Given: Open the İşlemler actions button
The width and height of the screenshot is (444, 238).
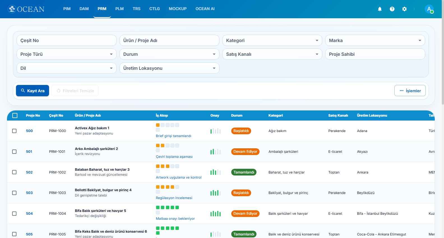Looking at the screenshot, I should 410,91.
